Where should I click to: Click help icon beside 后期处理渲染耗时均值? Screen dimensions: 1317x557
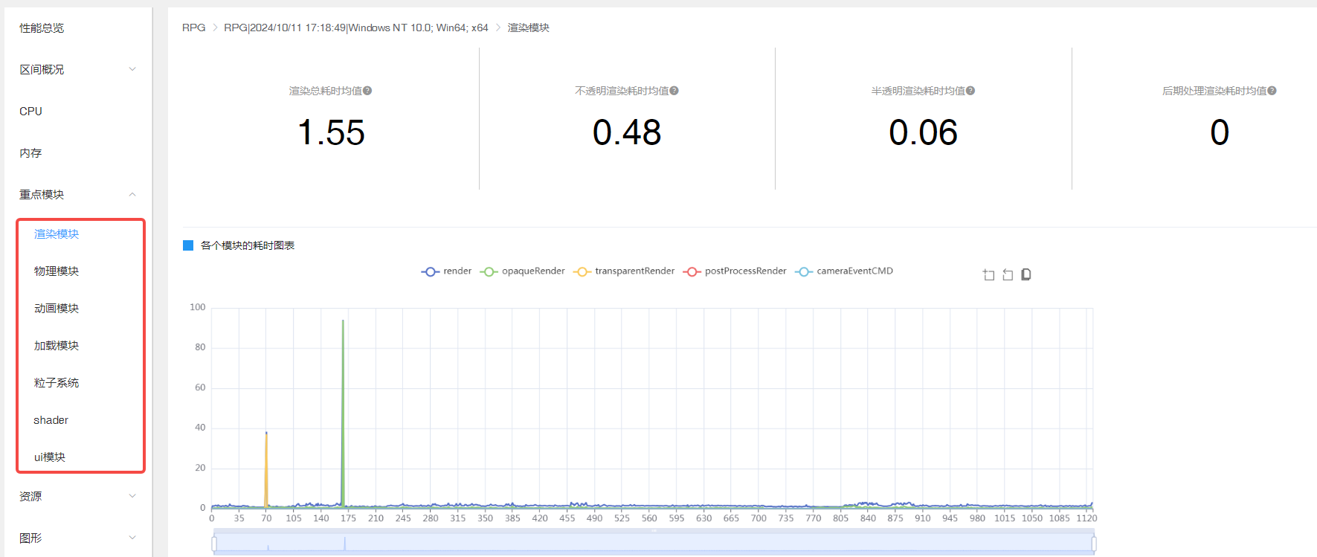coord(1272,91)
